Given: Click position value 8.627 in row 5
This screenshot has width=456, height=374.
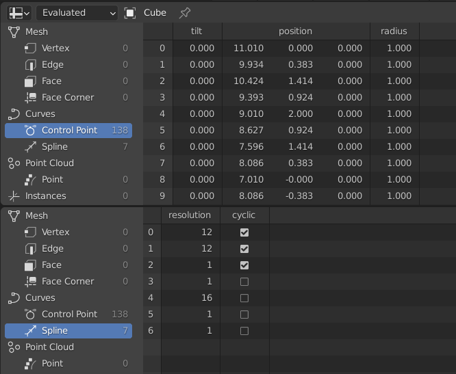Looking at the screenshot, I should click(251, 131).
